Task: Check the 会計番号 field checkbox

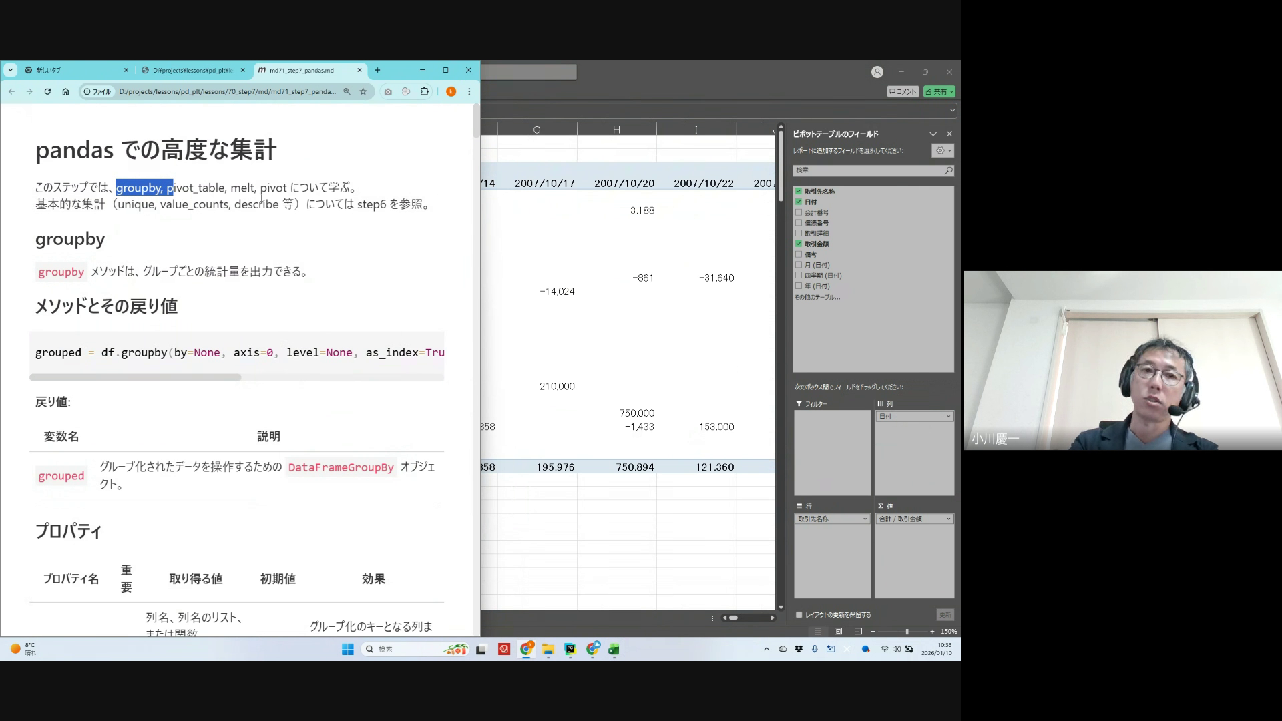Action: tap(799, 212)
